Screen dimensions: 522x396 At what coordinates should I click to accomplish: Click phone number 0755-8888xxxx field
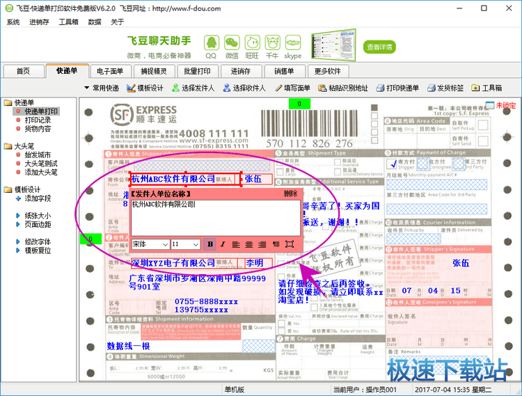point(207,301)
